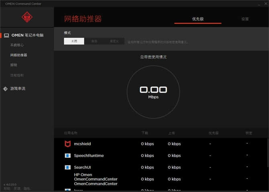Click the mode description text beside the buttons
The height and width of the screenshot is (192, 269).
[x=158, y=42]
